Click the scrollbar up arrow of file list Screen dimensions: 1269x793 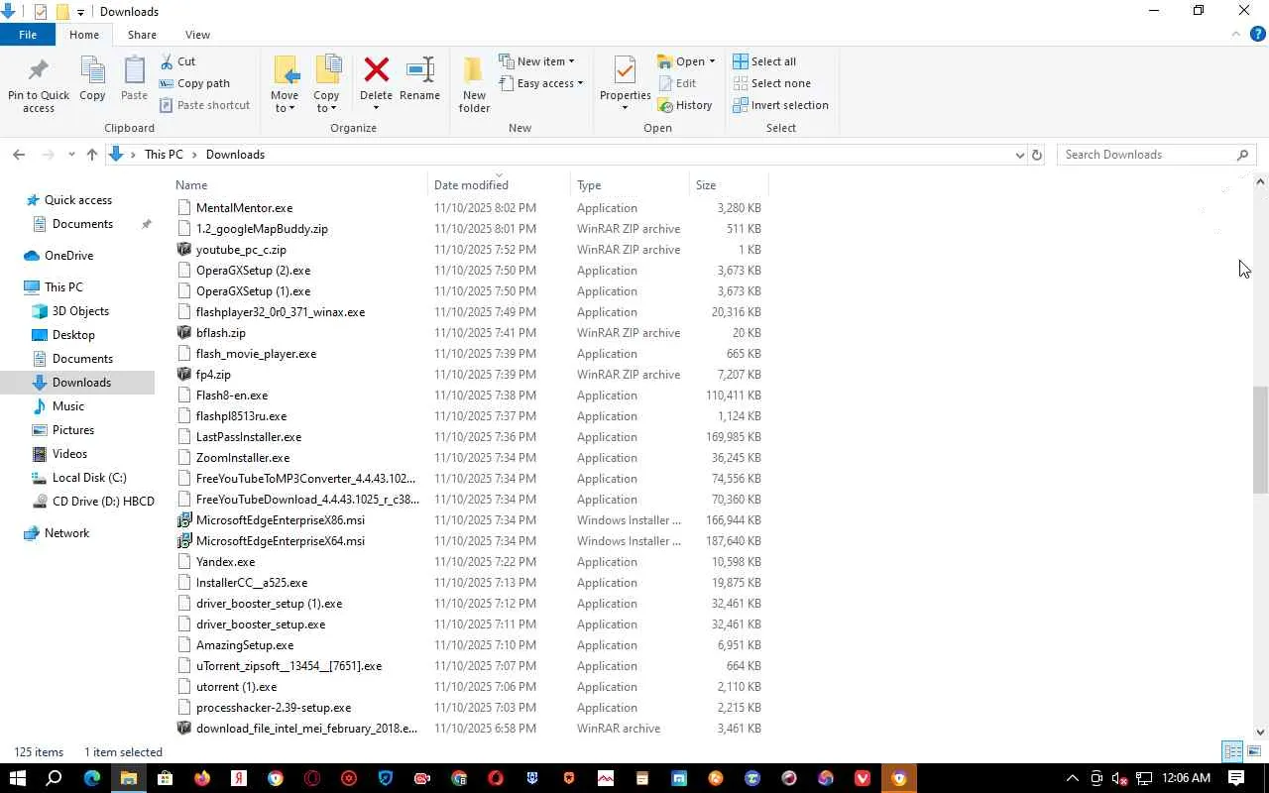[x=1260, y=181]
